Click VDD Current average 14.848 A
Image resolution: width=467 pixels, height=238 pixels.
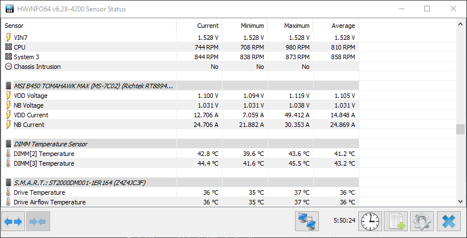click(x=342, y=115)
